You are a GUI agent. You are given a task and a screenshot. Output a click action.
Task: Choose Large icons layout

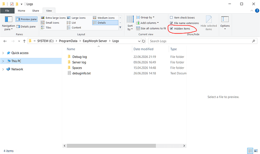(x=76, y=18)
